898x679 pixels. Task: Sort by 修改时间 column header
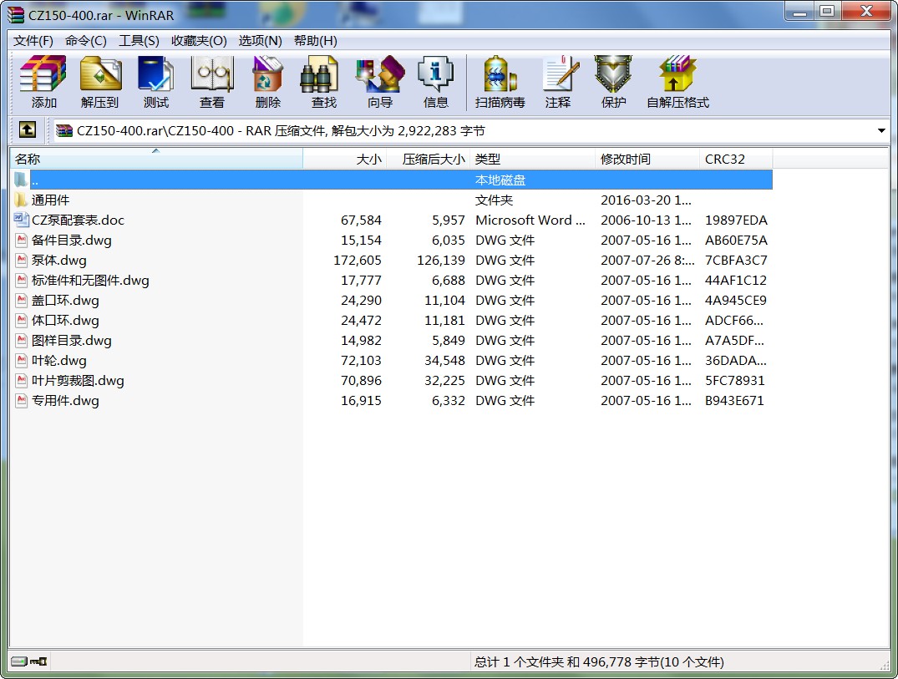pos(647,159)
